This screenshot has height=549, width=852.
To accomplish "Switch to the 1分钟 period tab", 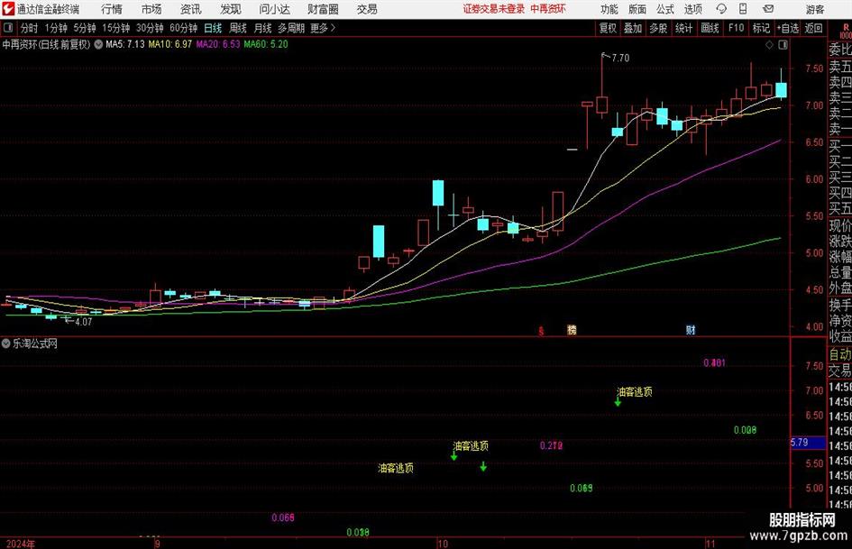I will 56,28.
